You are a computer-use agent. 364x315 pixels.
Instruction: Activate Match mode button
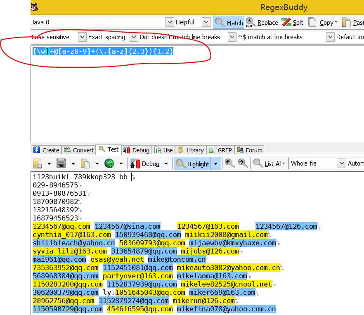pyautogui.click(x=229, y=23)
